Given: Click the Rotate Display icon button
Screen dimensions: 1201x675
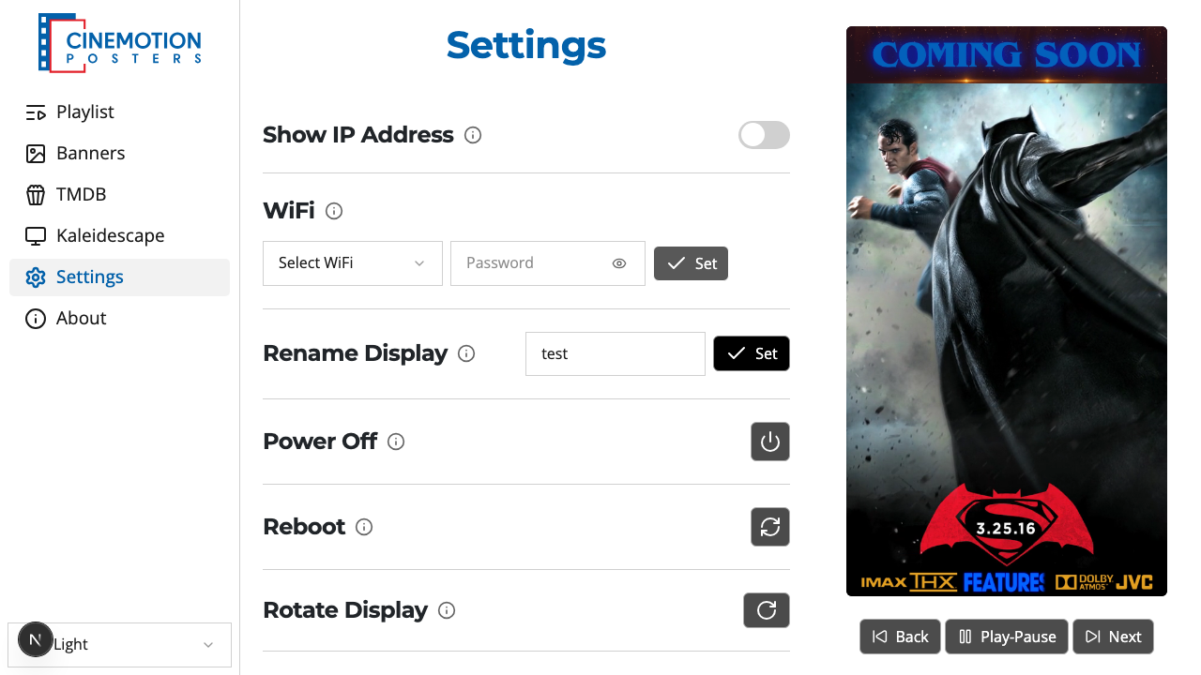Looking at the screenshot, I should click(x=767, y=610).
